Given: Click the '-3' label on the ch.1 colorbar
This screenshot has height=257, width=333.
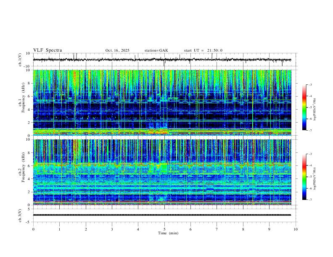Looking at the screenshot, I should 310,84.
